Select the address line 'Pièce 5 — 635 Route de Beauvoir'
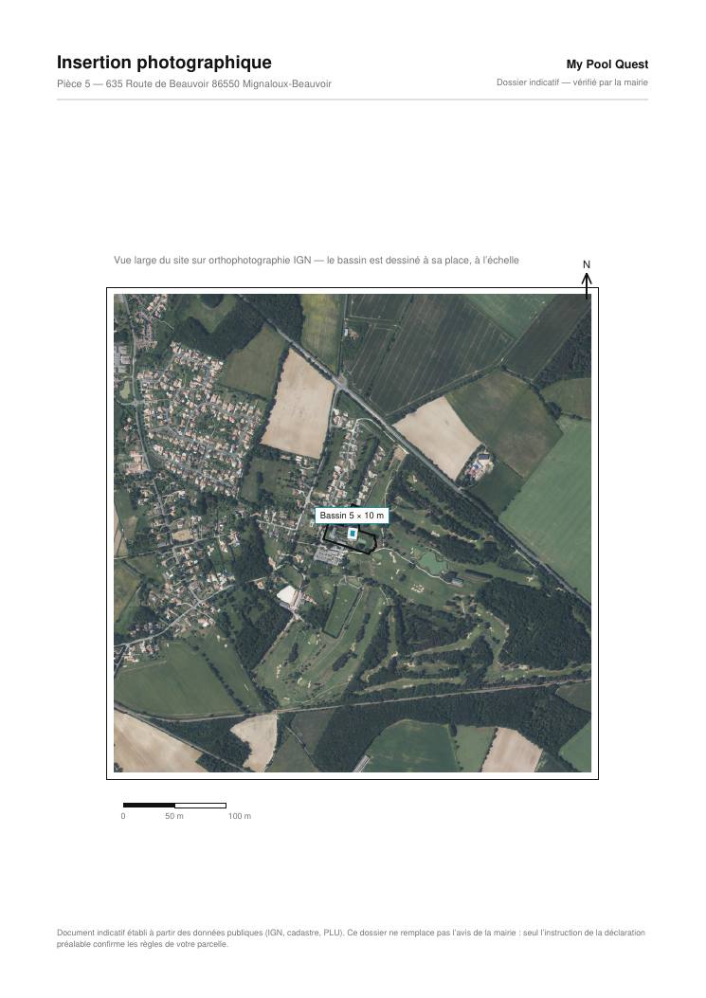706x998 pixels. tap(194, 84)
